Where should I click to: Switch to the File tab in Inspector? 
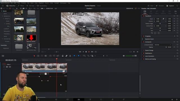175,12
